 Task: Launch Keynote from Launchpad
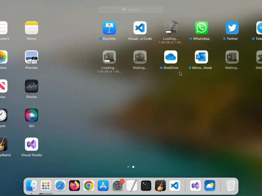[x=109, y=28]
